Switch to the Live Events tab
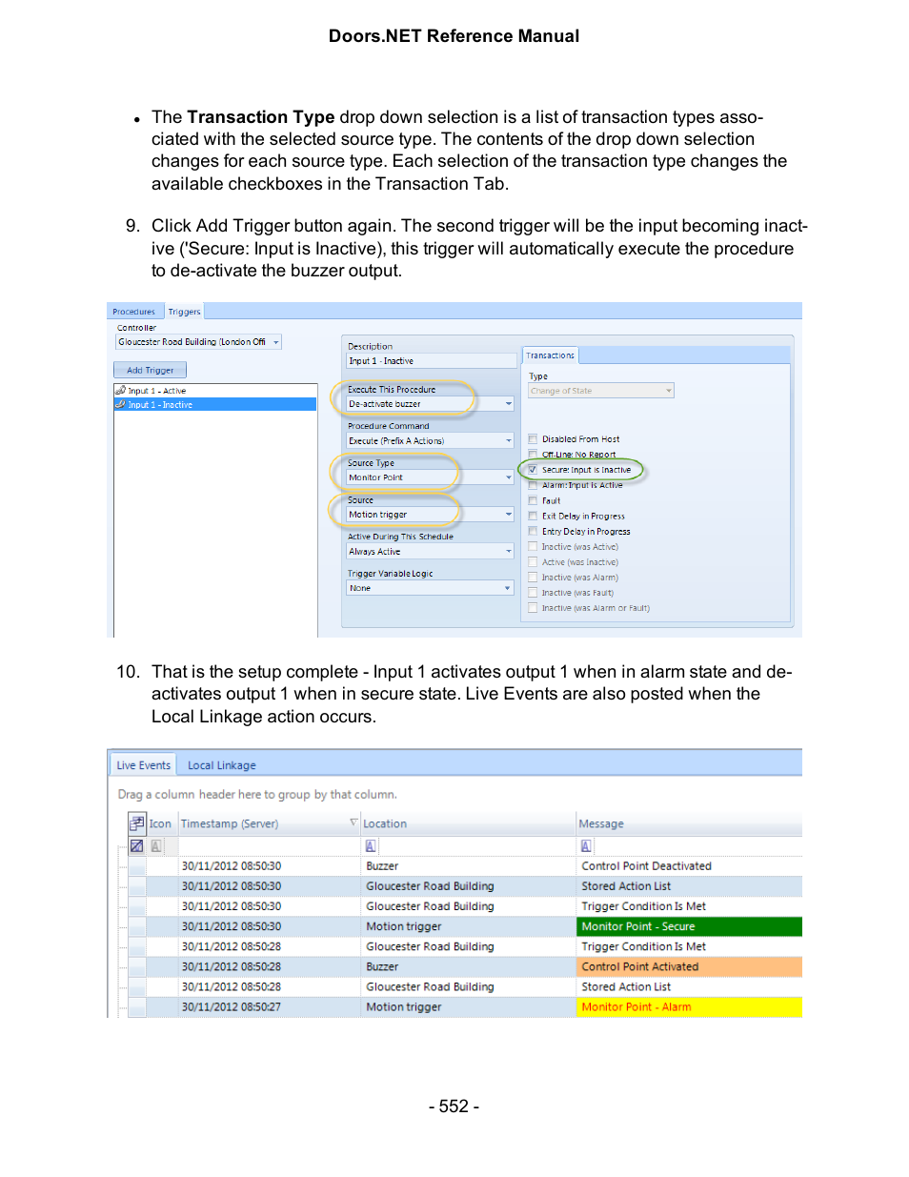 (x=143, y=765)
